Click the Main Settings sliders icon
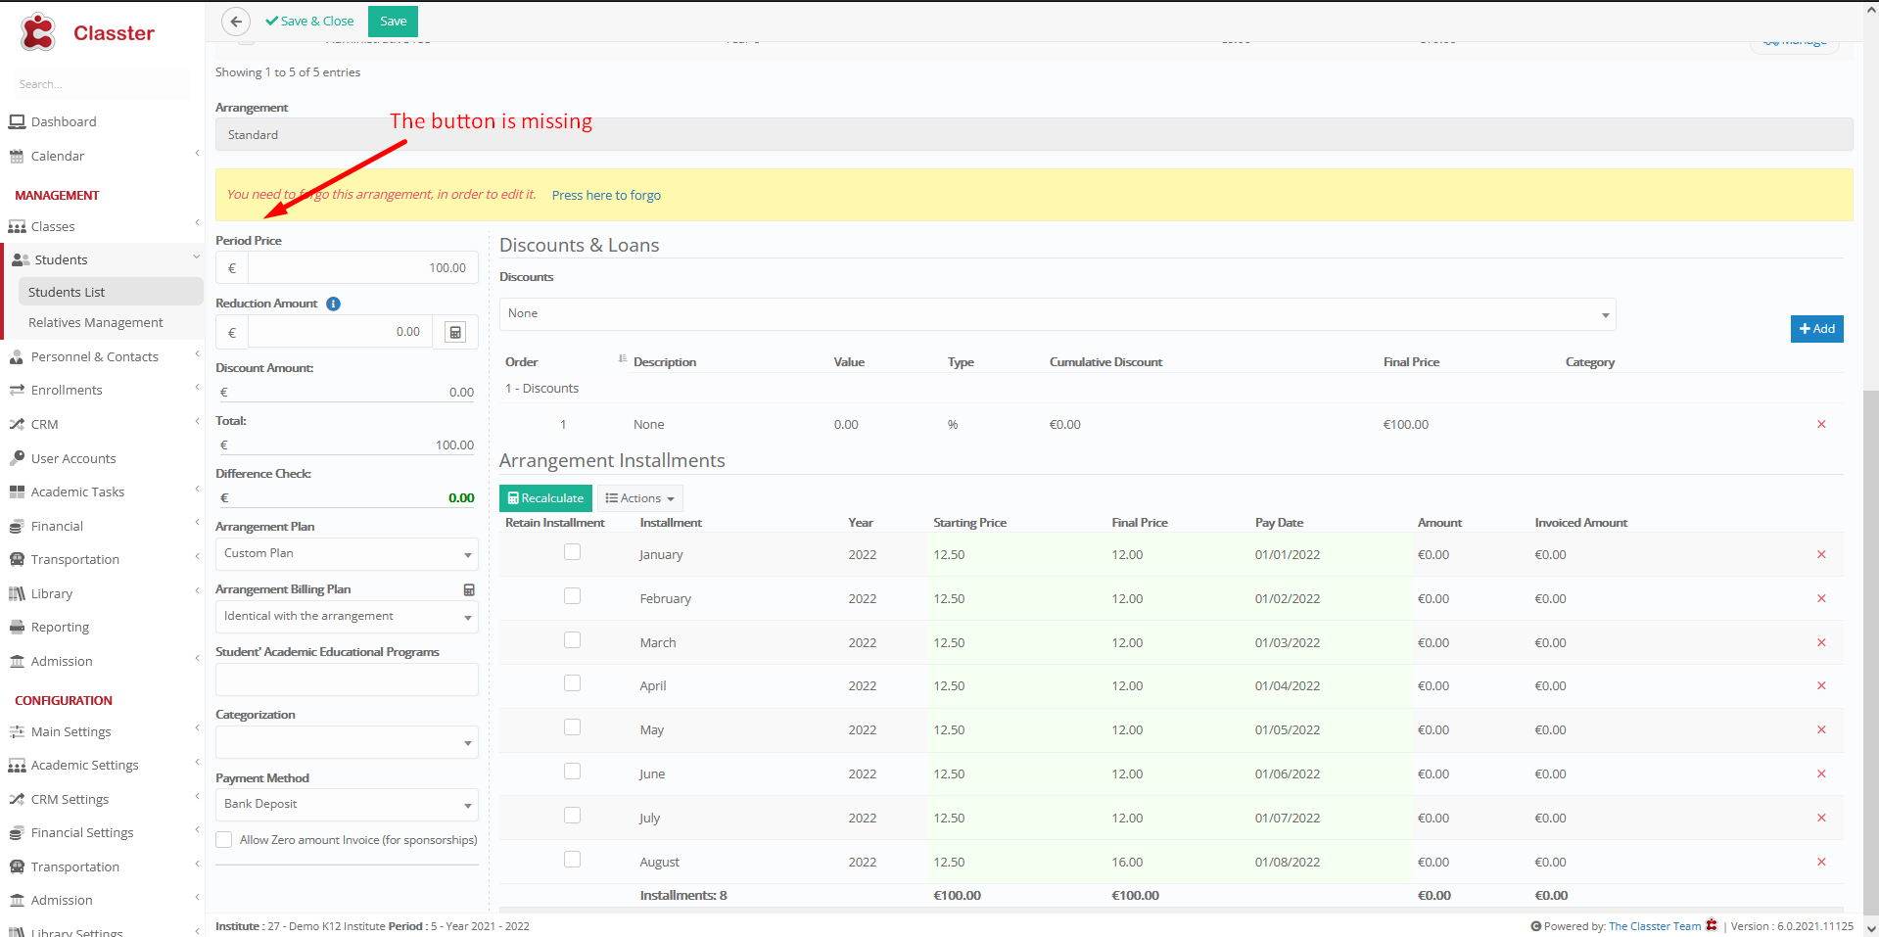Image resolution: width=1879 pixels, height=937 pixels. pos(17,731)
